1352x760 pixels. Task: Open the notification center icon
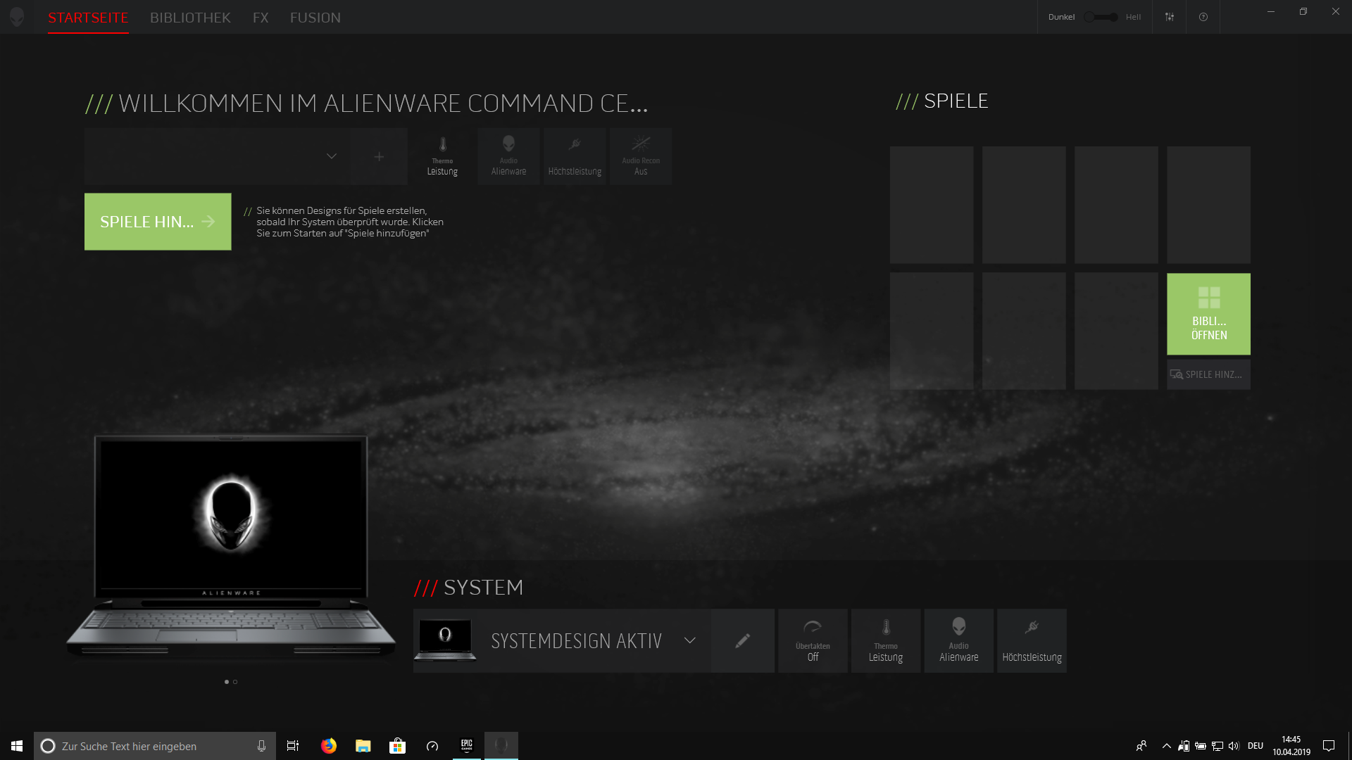(1329, 746)
